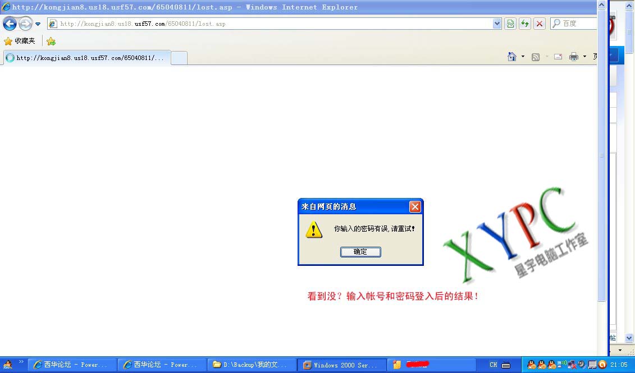Open a new blank tab button
635x373 pixels.
point(179,58)
